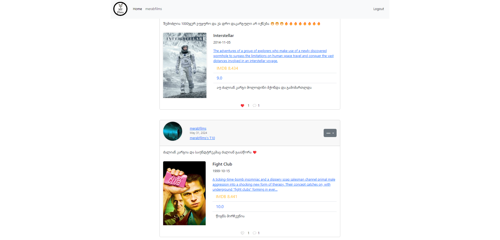Click IMDB 8.434 rating
This screenshot has height=240, width=500.
[227, 68]
